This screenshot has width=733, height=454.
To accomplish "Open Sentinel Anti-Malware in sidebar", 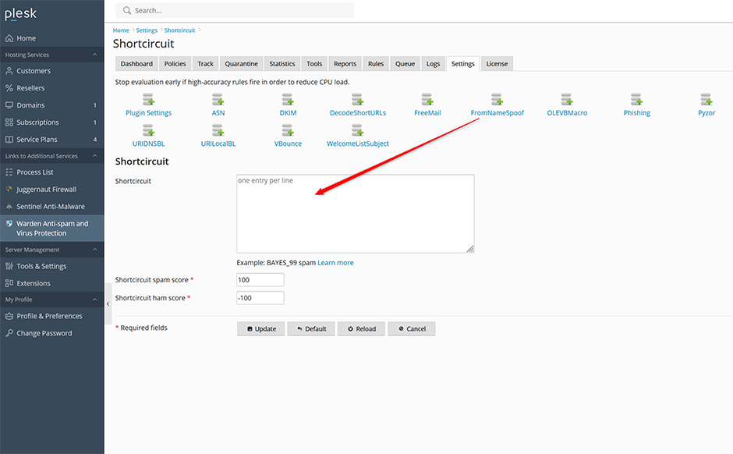I will pyautogui.click(x=52, y=206).
